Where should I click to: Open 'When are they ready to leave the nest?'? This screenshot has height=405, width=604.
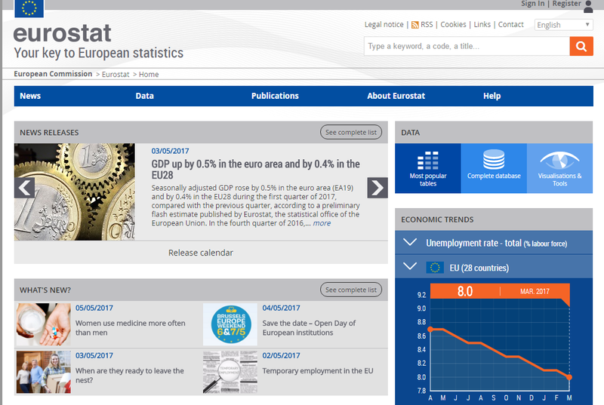pos(129,376)
